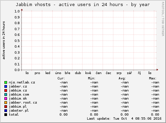
Task: Click the chart title text
Action: point(83,5)
